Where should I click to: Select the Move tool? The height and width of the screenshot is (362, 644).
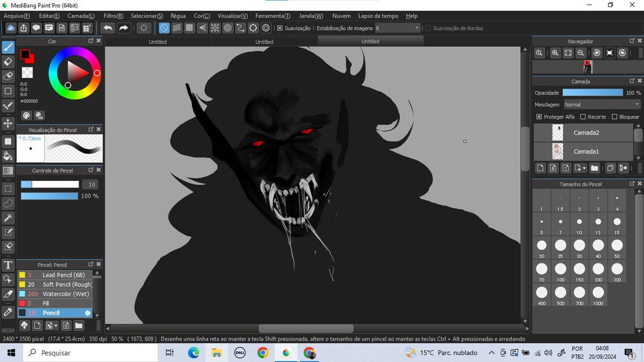click(x=8, y=123)
